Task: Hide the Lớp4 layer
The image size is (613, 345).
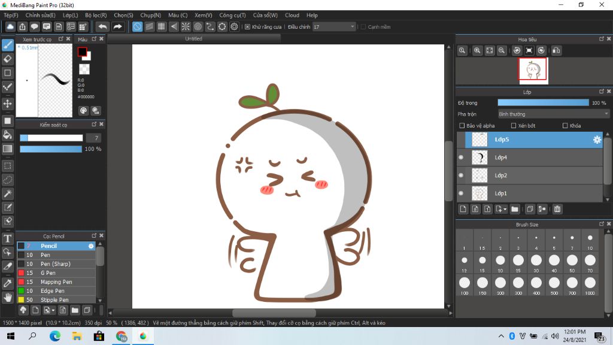Action: (461, 158)
